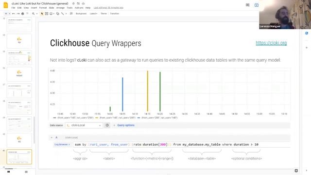Click the Theme button
The height and width of the screenshot is (175, 311).
pos(104,14)
